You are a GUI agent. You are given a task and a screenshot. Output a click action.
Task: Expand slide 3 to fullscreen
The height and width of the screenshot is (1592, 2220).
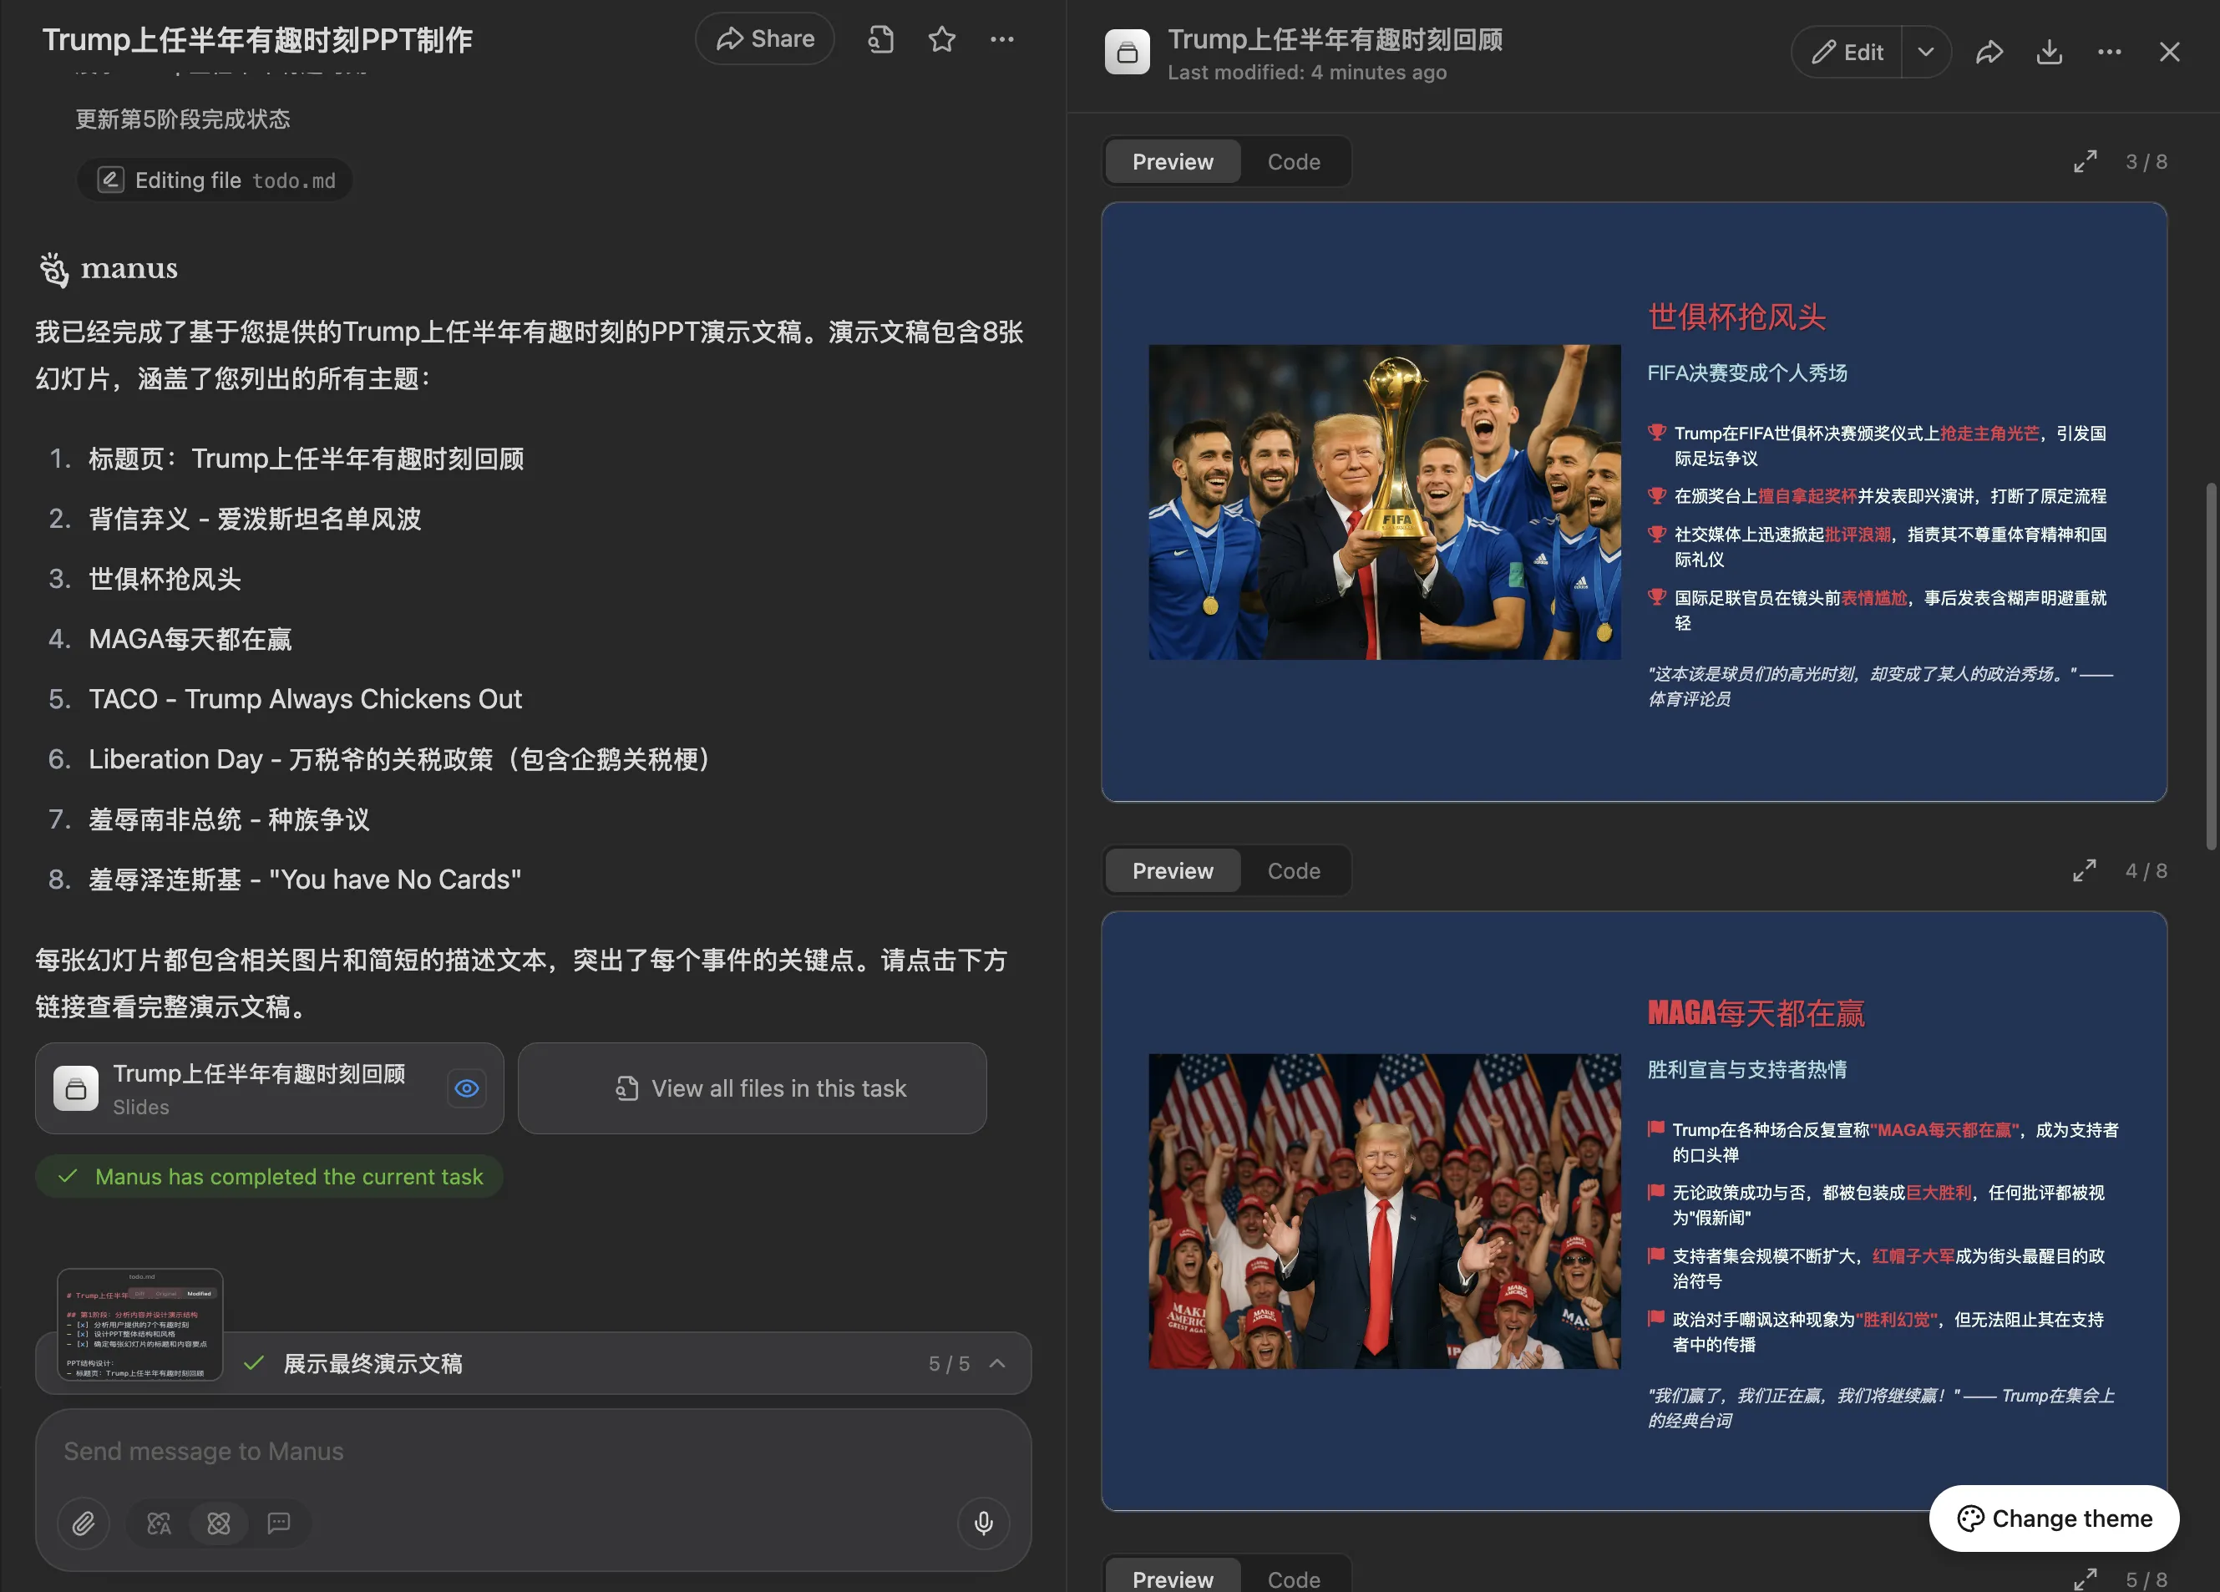point(2085,161)
